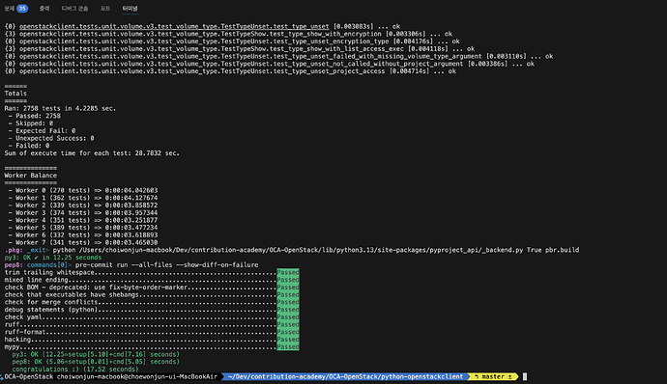
Task: Click the 'mypy' check line
Action: pos(140,347)
